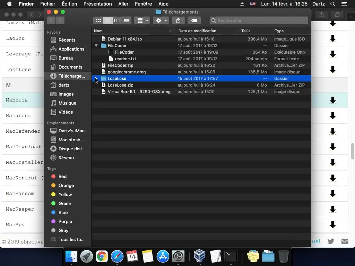Screen dimensions: 355x266
Task: Select the LoseLose.zip archive
Action: 201,85
